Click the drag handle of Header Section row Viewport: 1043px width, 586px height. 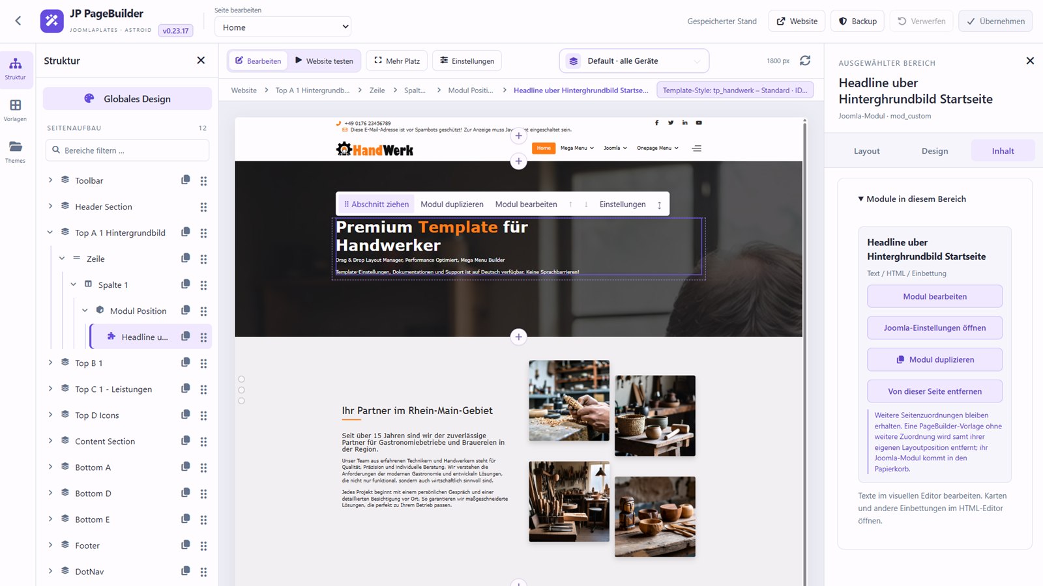(x=203, y=207)
